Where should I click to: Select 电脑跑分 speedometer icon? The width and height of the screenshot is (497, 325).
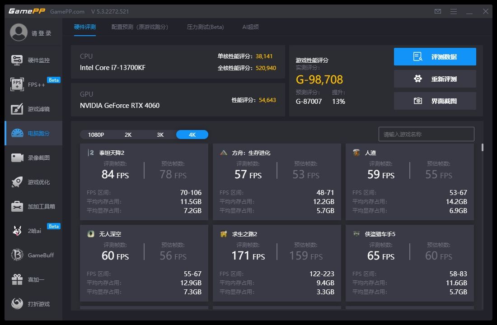(x=17, y=133)
